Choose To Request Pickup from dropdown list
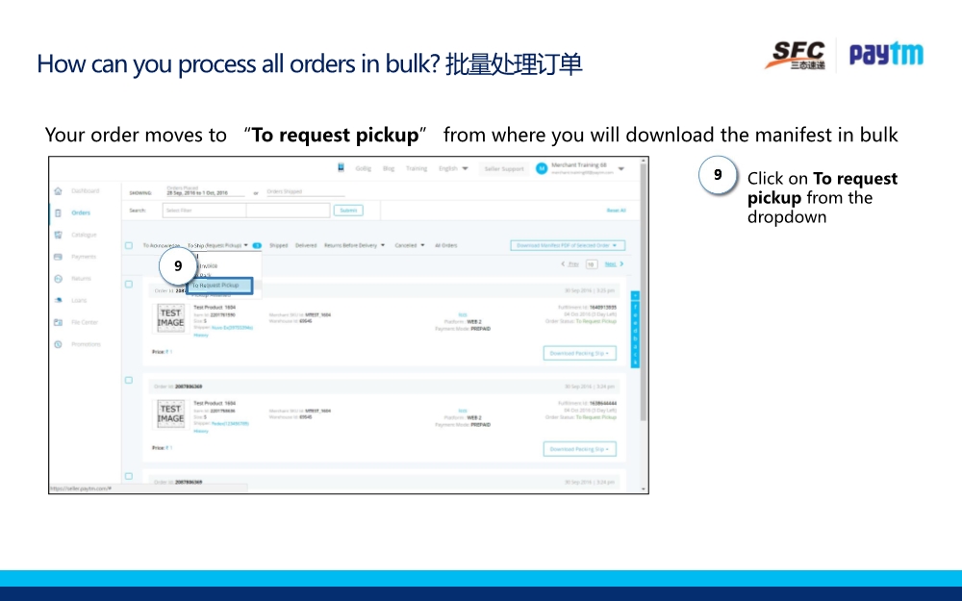This screenshot has height=601, width=962. point(218,286)
